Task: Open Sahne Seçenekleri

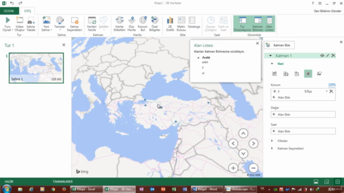Action: click(x=74, y=24)
